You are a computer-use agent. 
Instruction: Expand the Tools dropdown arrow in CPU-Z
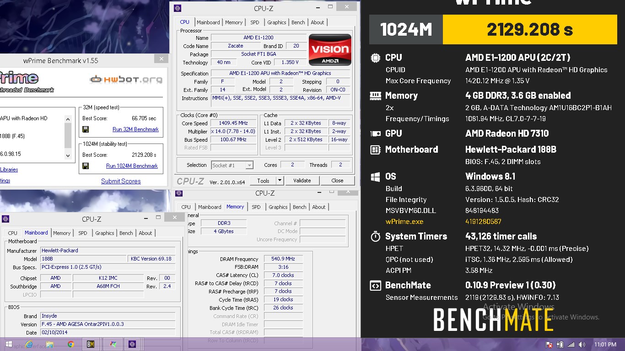point(280,181)
